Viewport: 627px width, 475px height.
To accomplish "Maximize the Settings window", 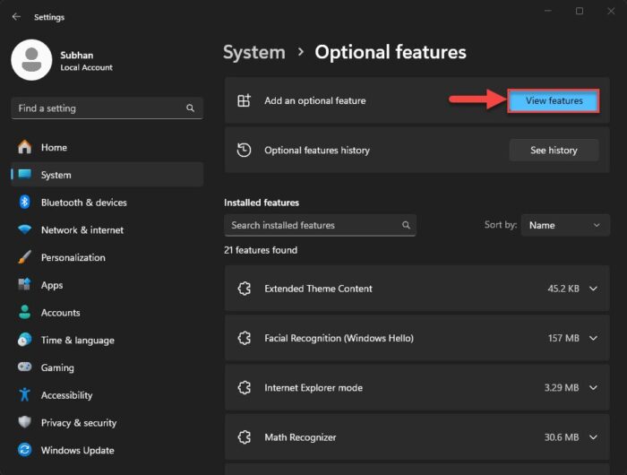I will point(580,11).
